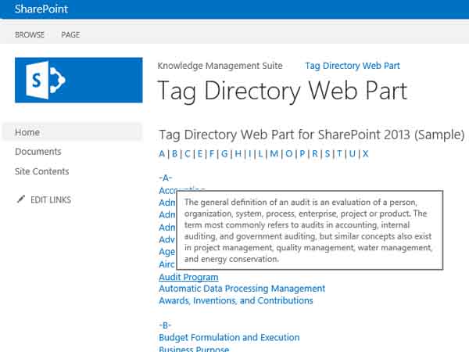Jump to letter A in the index
The height and width of the screenshot is (352, 469).
tap(162, 153)
